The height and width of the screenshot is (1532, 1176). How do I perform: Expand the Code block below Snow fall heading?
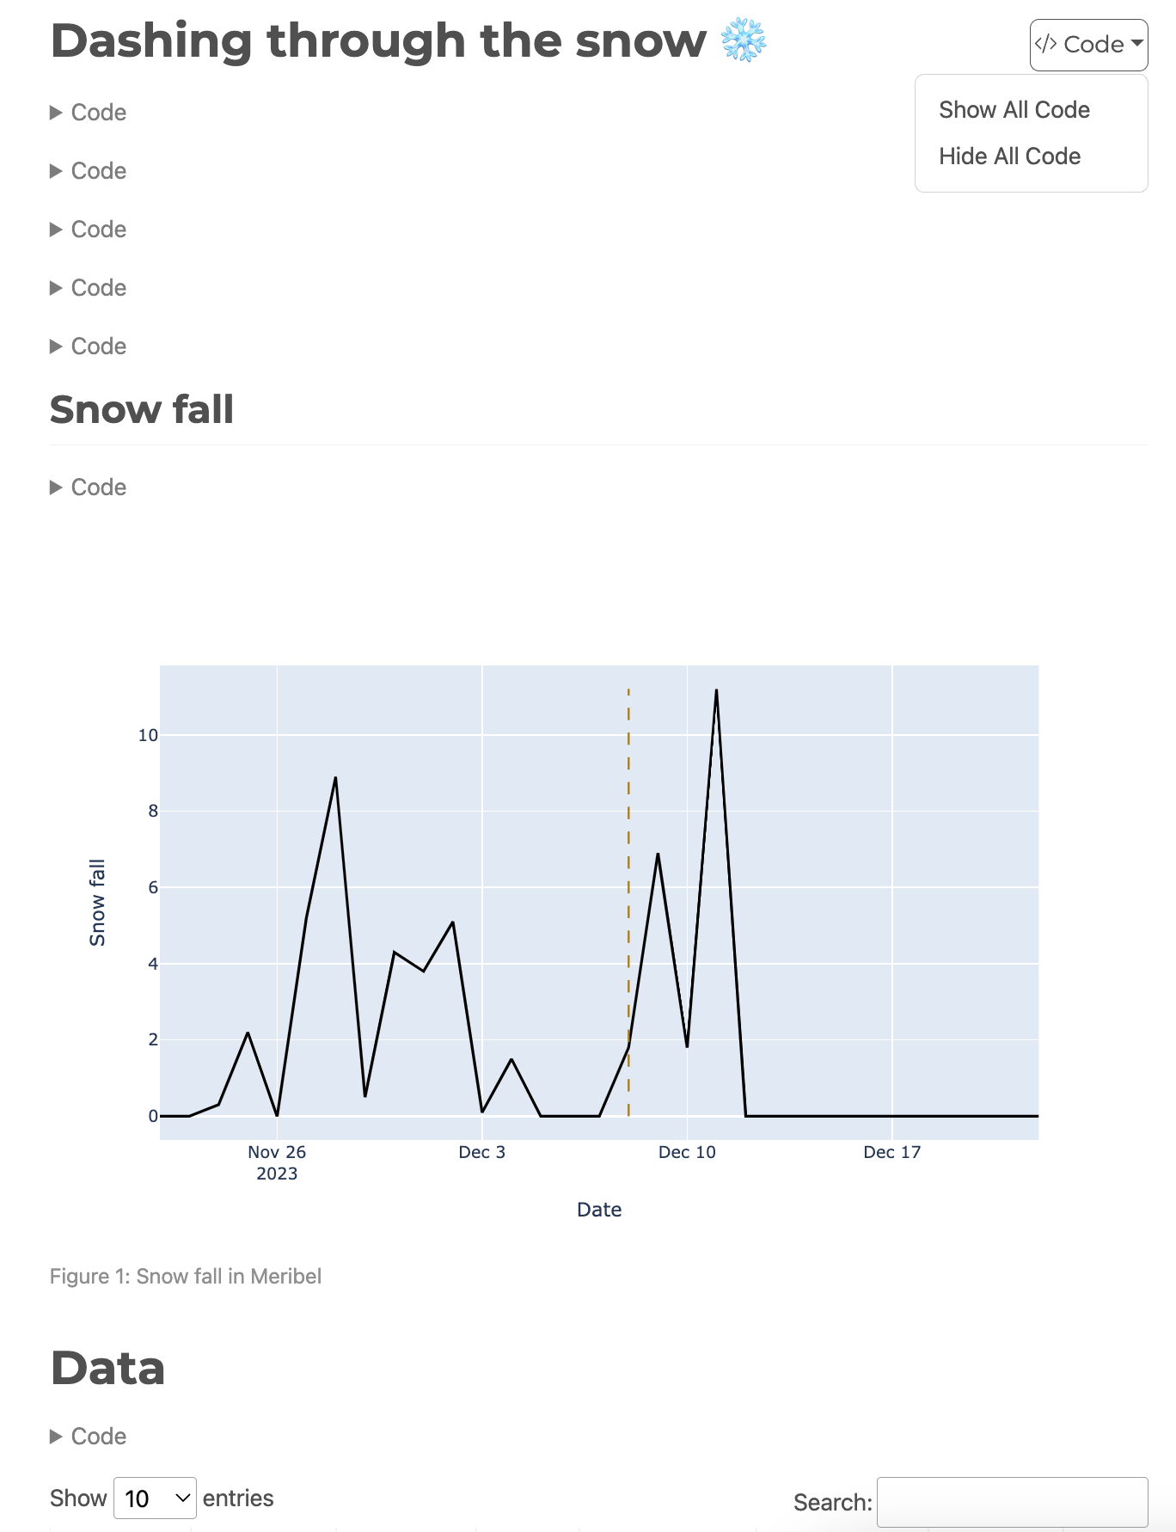click(89, 487)
